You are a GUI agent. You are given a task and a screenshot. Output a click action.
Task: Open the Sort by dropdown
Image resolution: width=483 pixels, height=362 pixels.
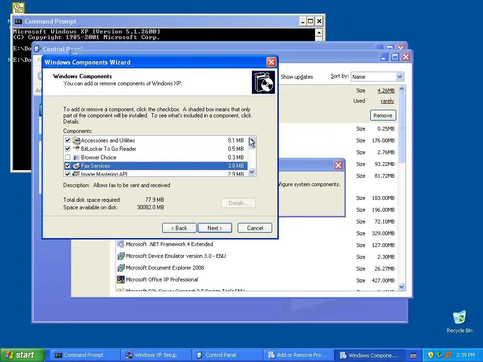pos(400,77)
